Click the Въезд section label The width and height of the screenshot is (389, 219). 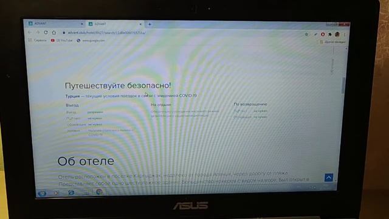tap(72, 105)
